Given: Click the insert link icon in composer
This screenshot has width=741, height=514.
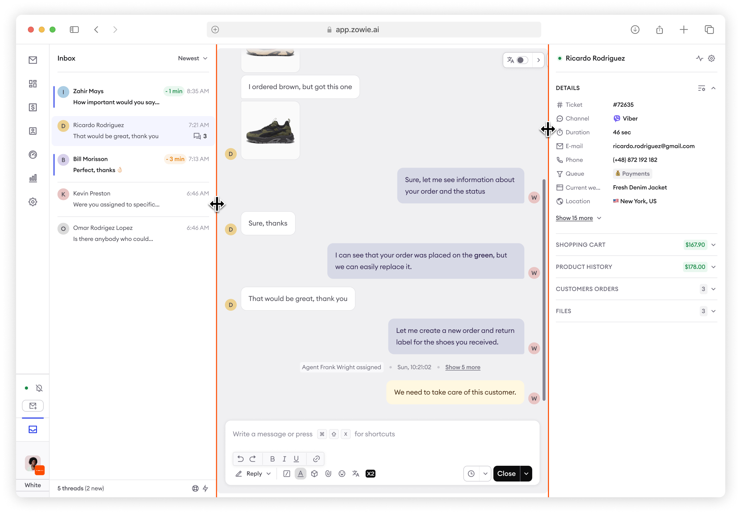Looking at the screenshot, I should pyautogui.click(x=316, y=459).
